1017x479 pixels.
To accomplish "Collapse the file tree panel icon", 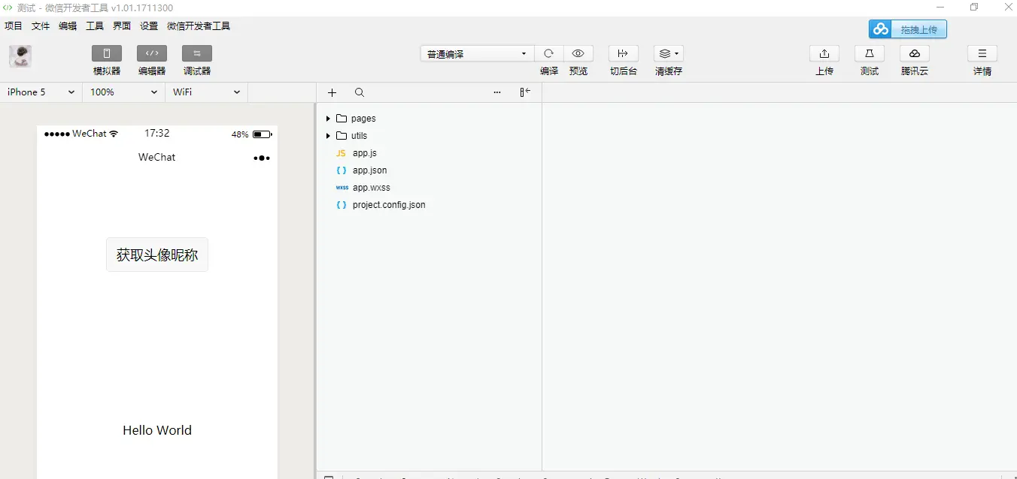I will [x=525, y=92].
